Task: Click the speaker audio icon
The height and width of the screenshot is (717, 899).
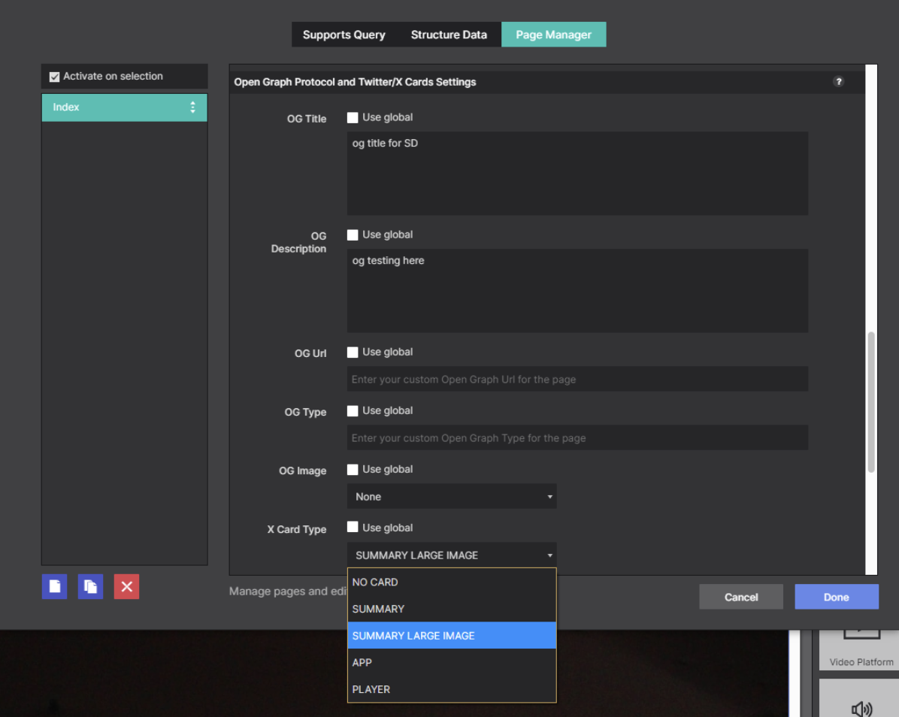Action: 861,707
